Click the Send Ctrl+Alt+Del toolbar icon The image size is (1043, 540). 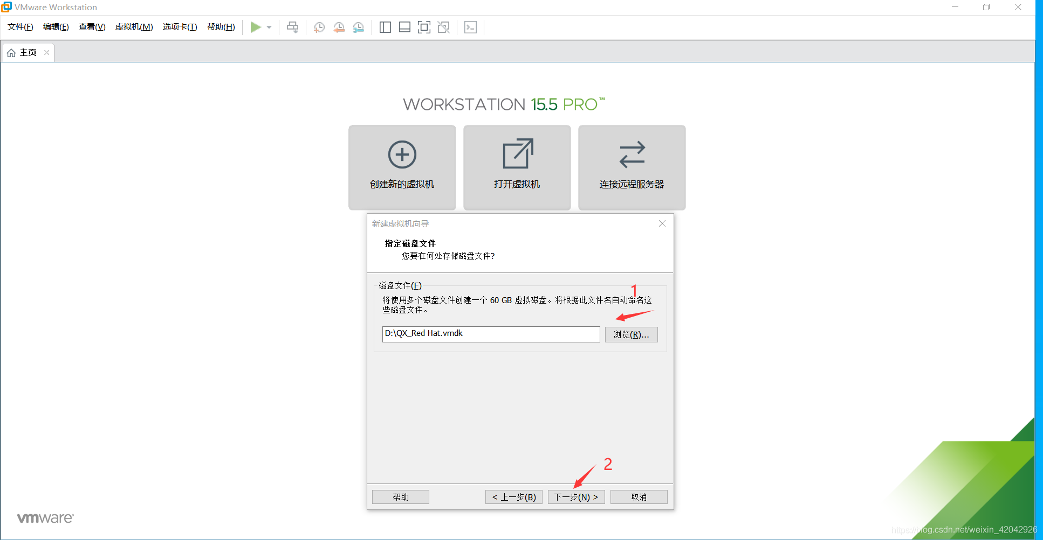pos(293,27)
